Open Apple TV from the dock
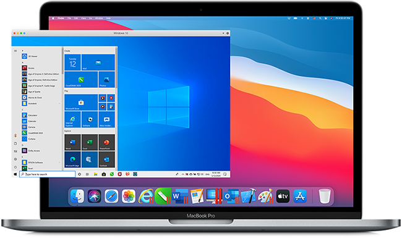Screen dimensions: 402x238 pos(283,196)
